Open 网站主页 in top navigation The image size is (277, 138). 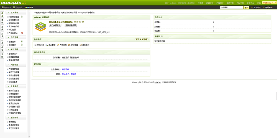click(x=240, y=3)
